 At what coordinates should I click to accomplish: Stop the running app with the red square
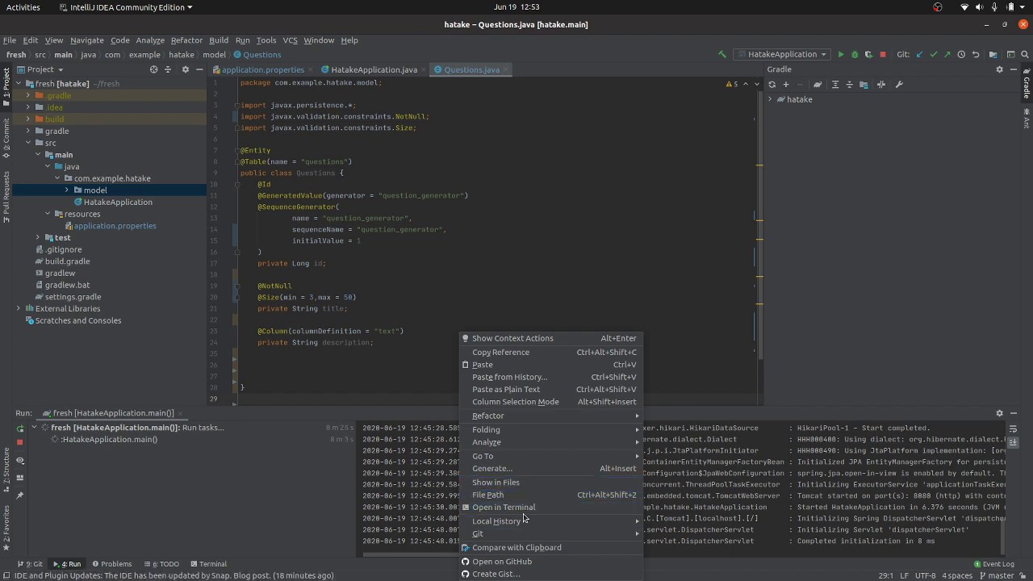pos(883,54)
